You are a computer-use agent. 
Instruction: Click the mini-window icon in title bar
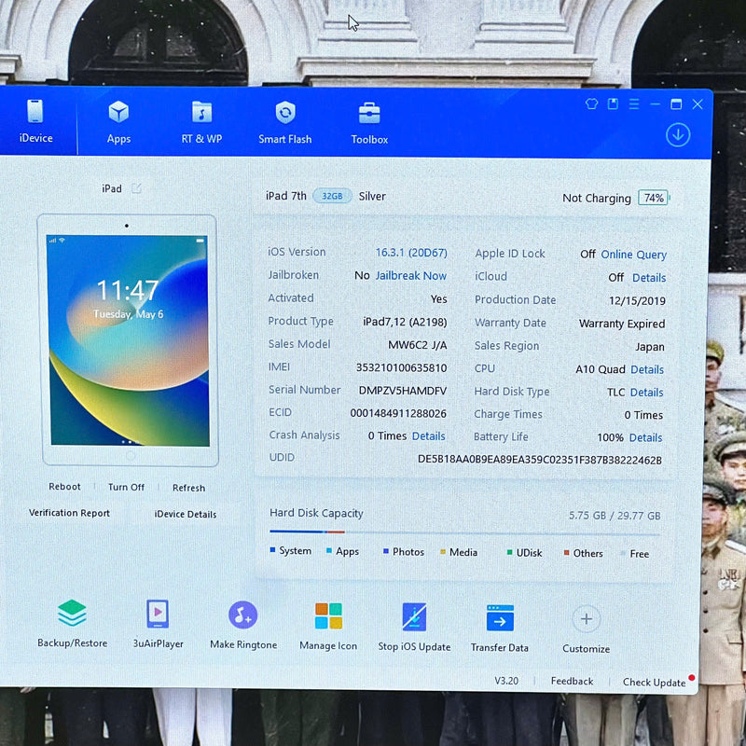[x=613, y=104]
